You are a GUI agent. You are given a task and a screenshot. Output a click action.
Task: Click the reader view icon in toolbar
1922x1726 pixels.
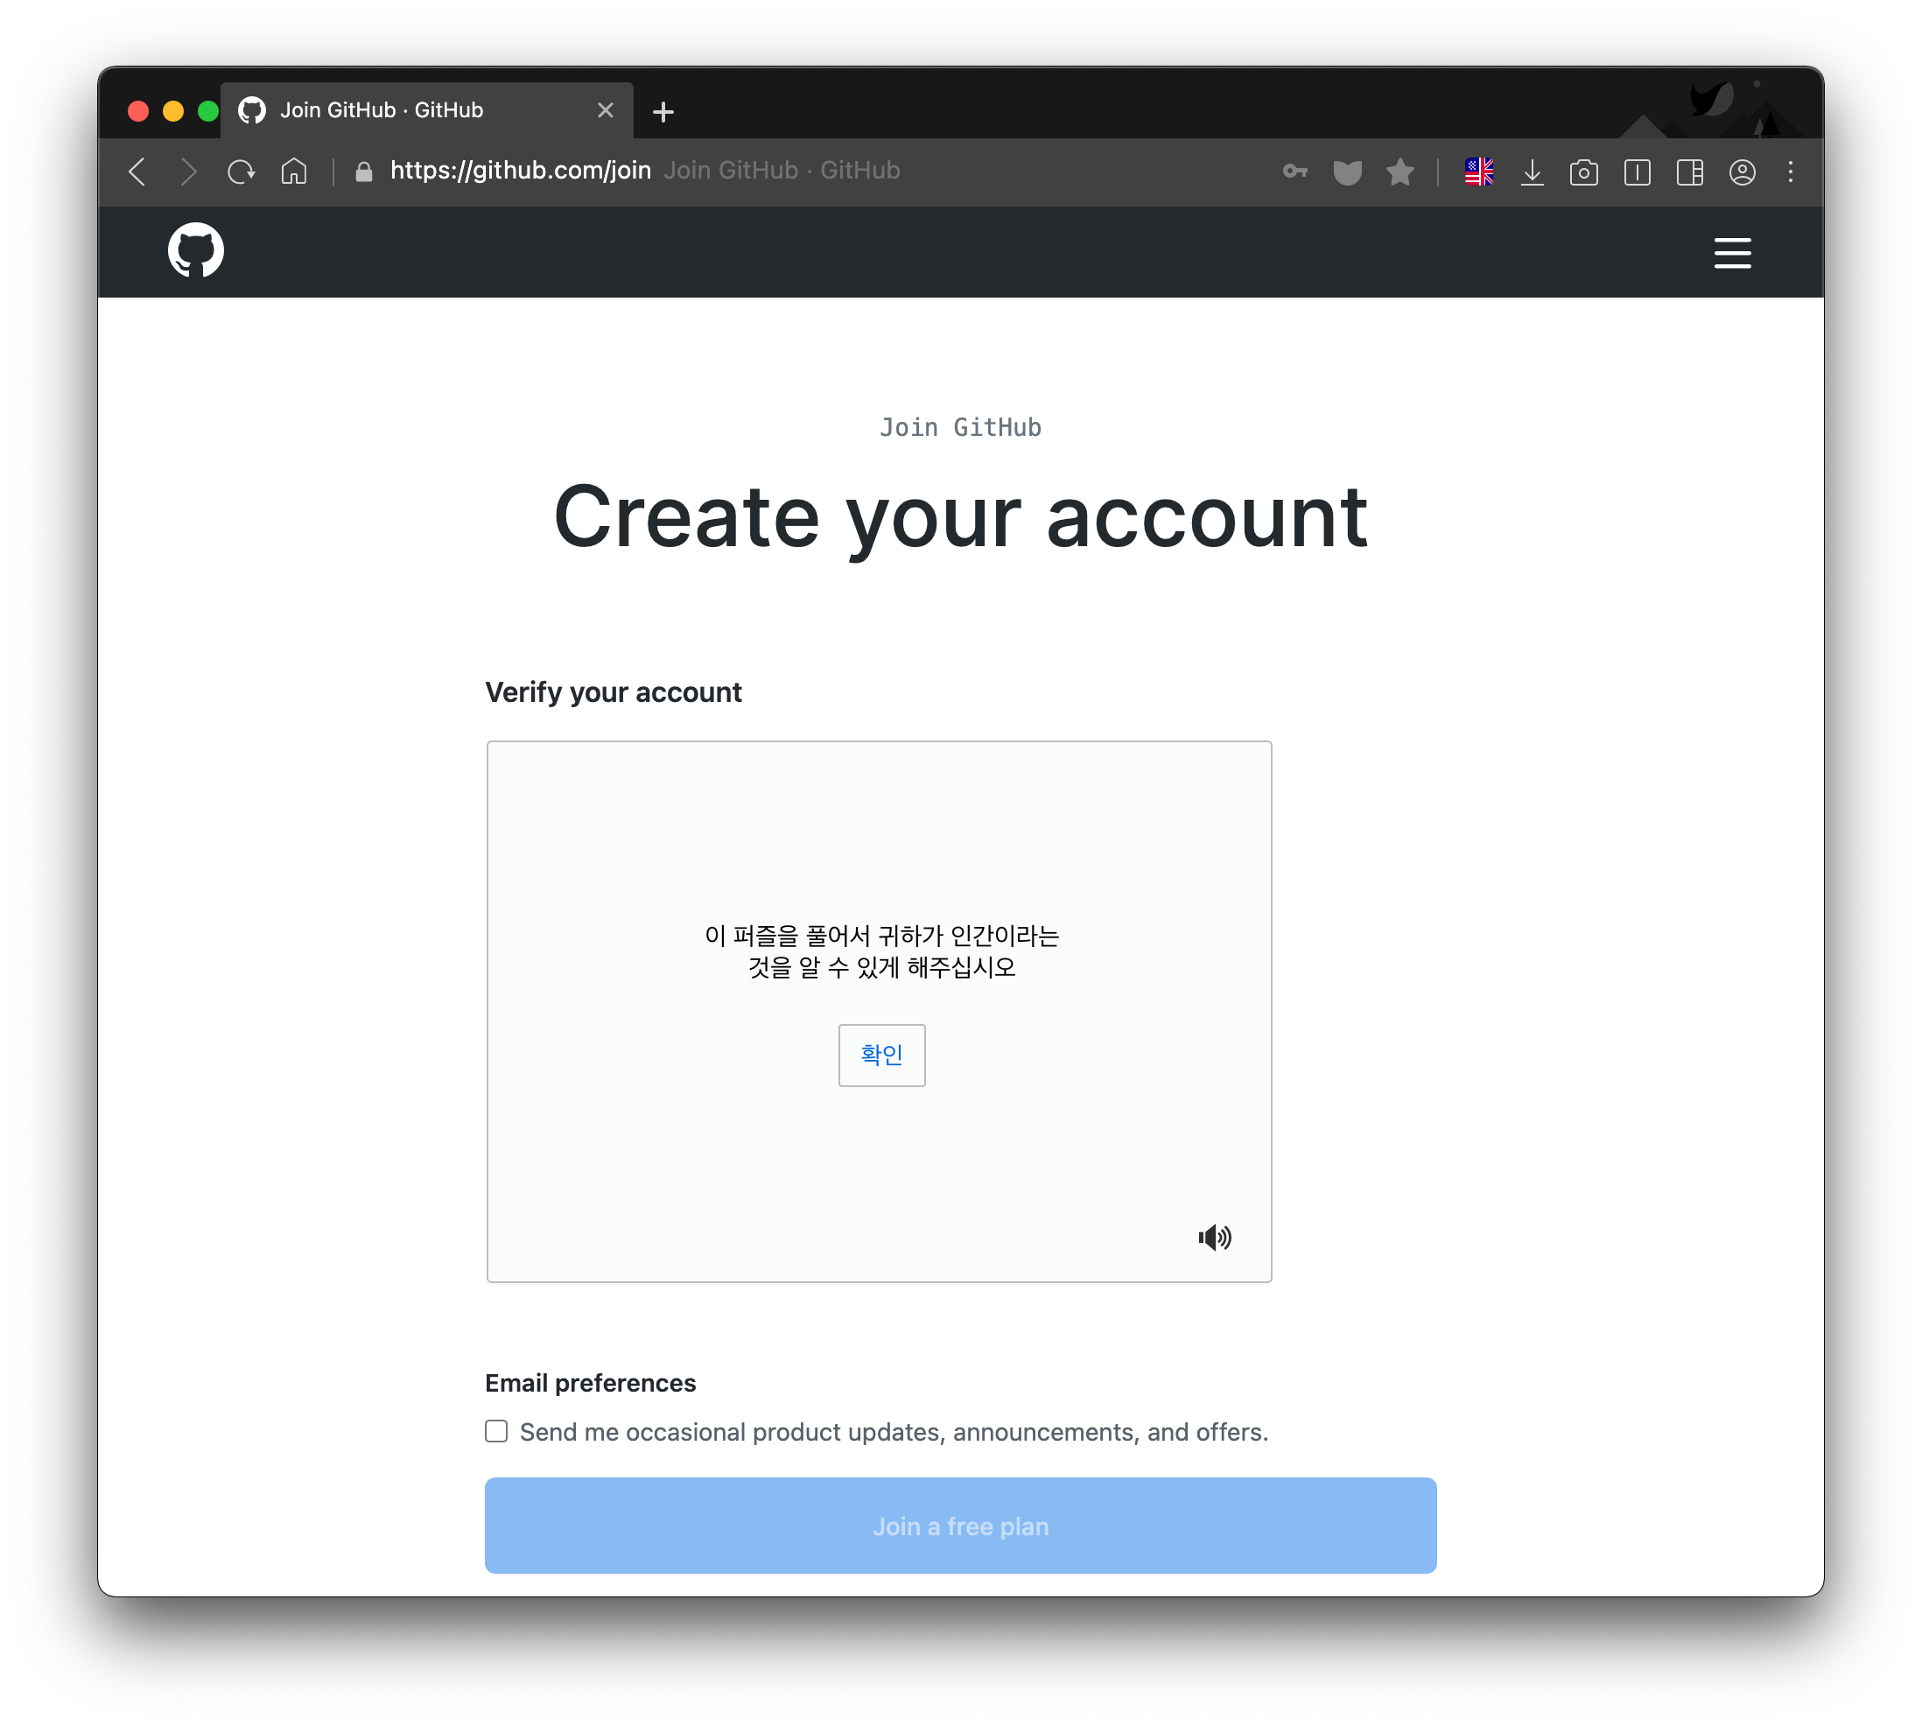1638,172
